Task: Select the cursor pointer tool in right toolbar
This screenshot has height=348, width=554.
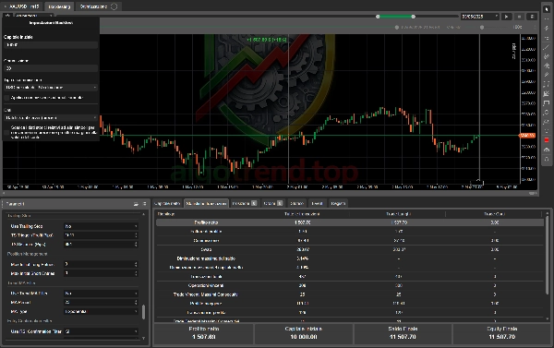Action: click(547, 9)
